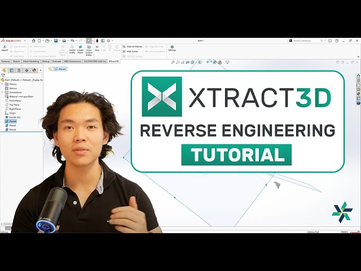Image resolution: width=361 pixels, height=271 pixels.
Task: Switch to the Markup tab
Action: 46,62
